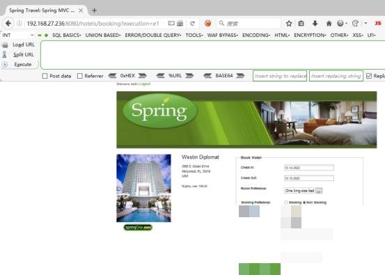Click the SpringOne badge link

(138, 228)
